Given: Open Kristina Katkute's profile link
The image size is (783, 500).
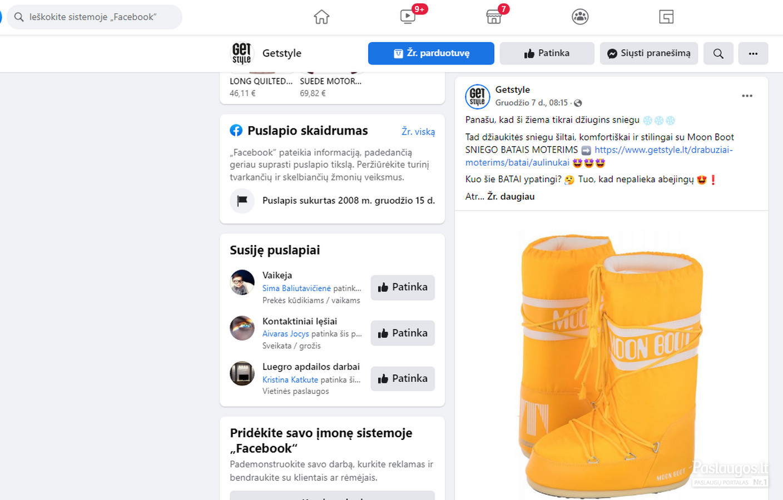Looking at the screenshot, I should click(x=290, y=380).
